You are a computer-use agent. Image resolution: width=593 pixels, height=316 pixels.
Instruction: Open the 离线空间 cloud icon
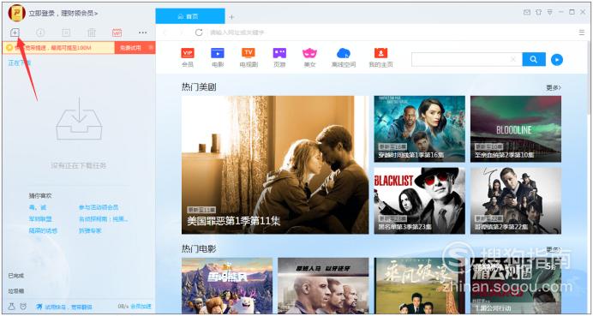point(344,53)
